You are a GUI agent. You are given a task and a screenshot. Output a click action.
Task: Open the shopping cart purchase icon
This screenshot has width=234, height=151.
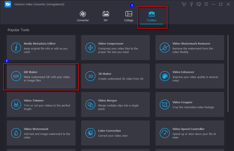pos(184,4)
